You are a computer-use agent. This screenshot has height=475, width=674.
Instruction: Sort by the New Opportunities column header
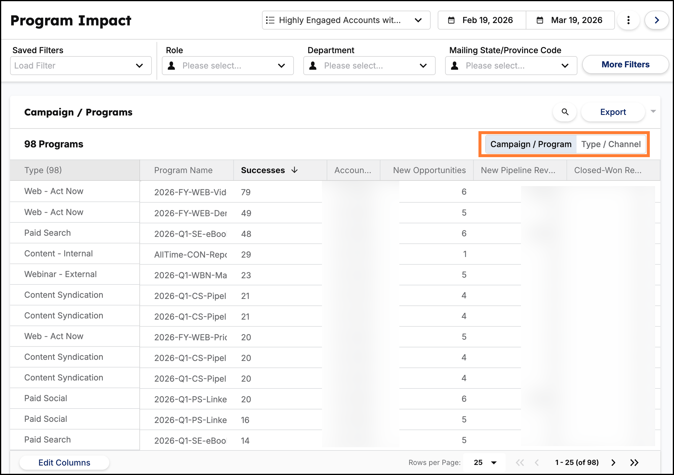tap(427, 170)
